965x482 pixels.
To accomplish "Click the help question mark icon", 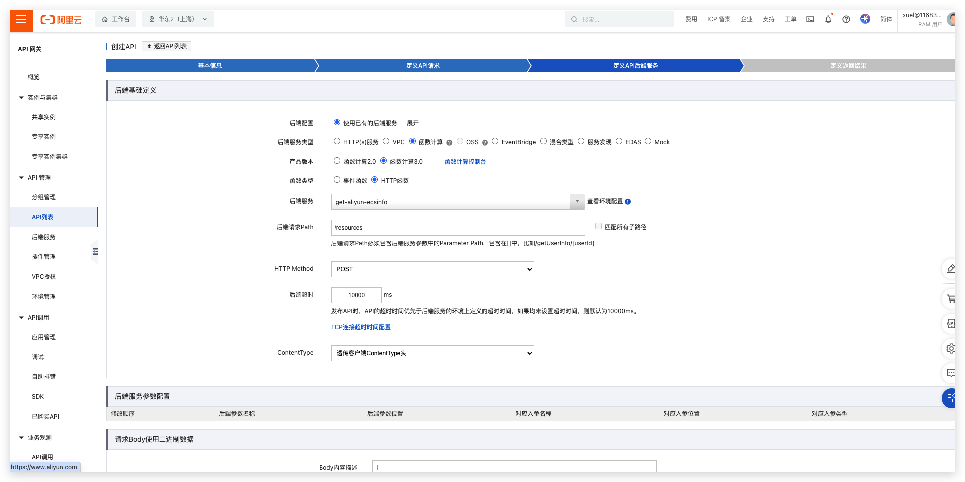I will 846,19.
